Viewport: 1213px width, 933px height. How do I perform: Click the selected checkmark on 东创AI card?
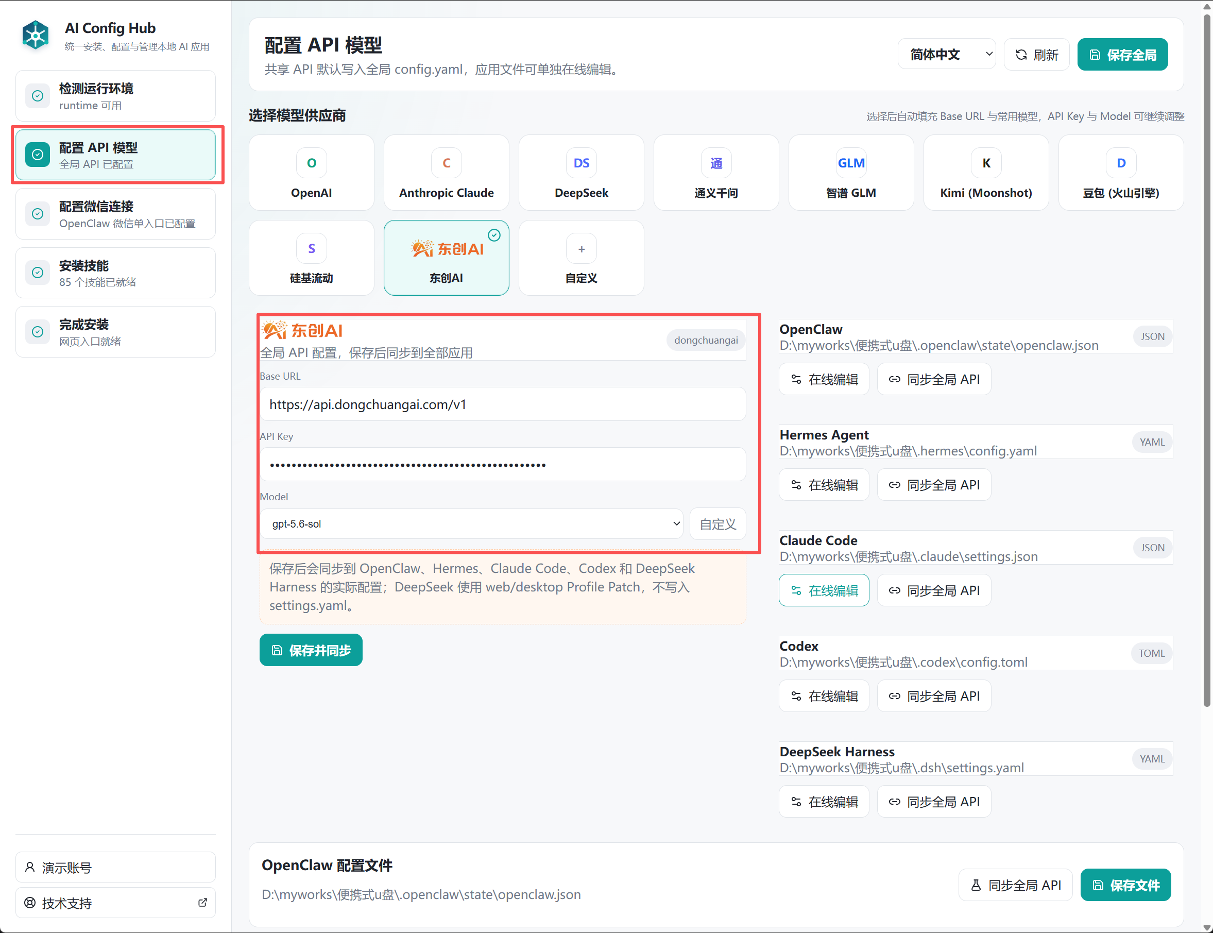[493, 235]
